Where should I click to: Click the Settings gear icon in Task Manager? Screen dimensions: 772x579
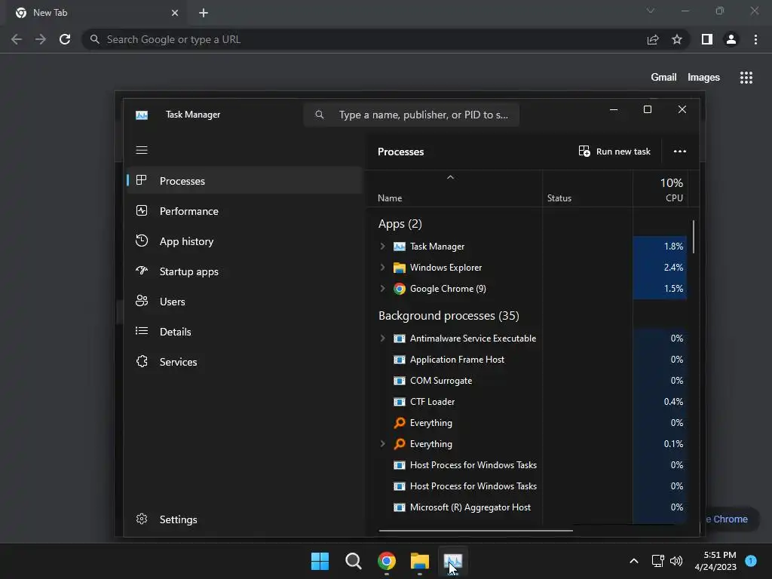(142, 519)
